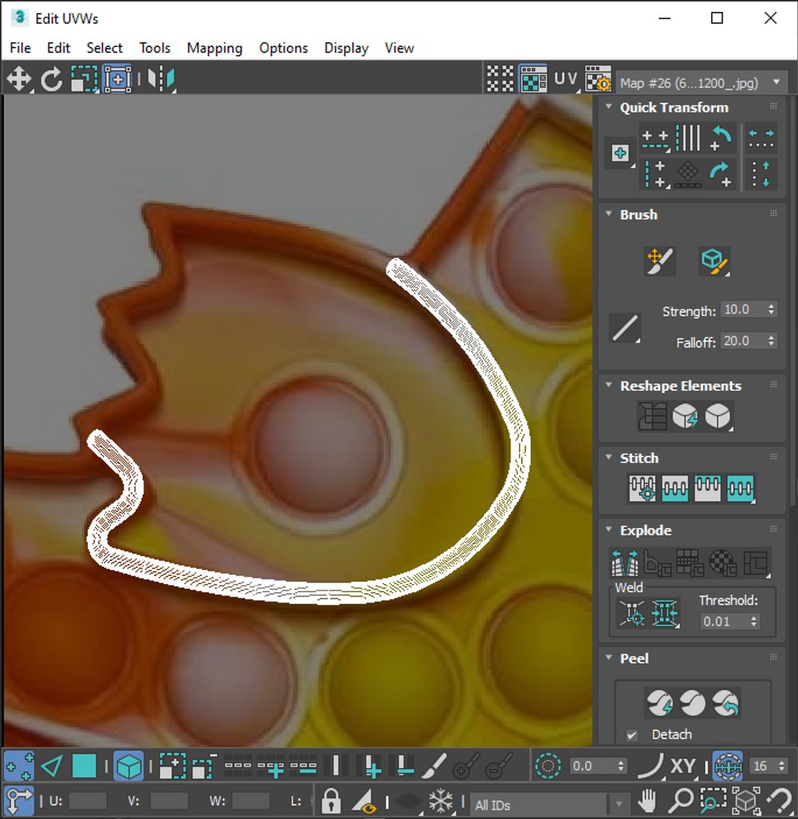
Task: Toggle Select By Element UV mode
Action: coord(128,766)
